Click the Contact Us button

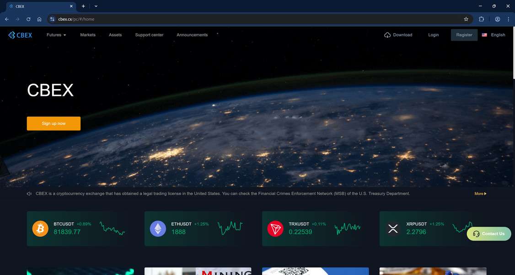click(x=489, y=233)
